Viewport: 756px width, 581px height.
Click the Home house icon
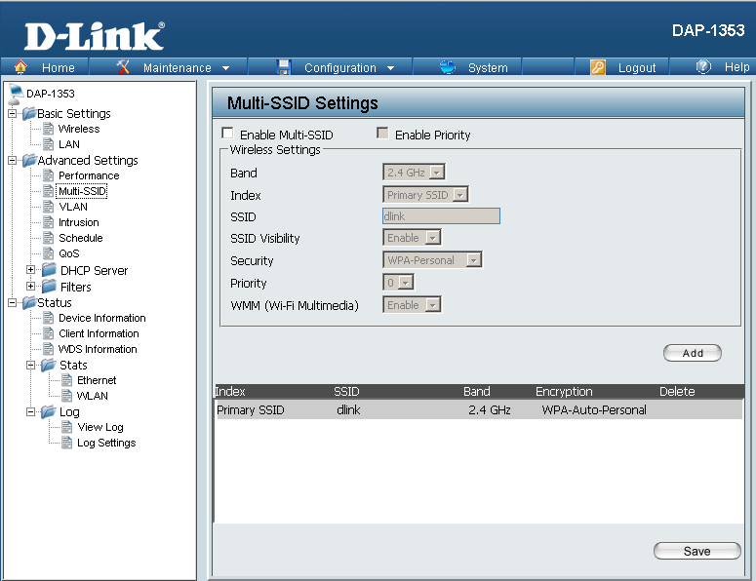click(20, 67)
